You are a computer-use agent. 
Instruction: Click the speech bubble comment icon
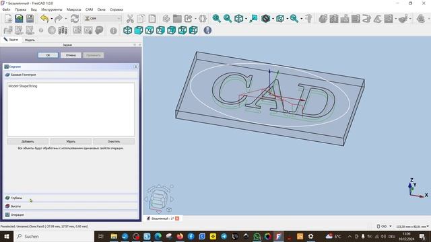(99, 30)
